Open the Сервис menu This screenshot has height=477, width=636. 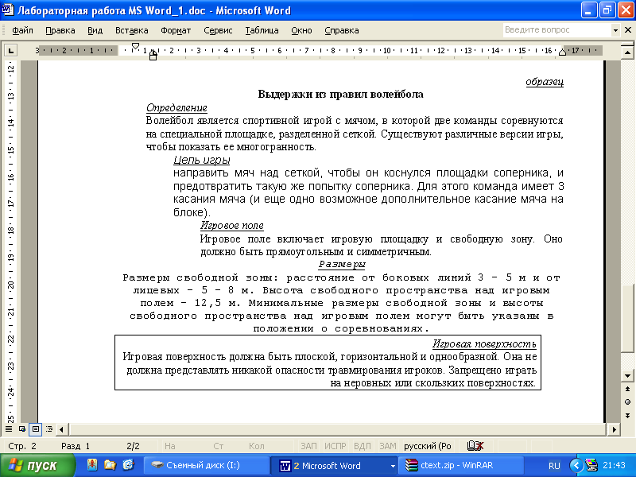point(218,30)
